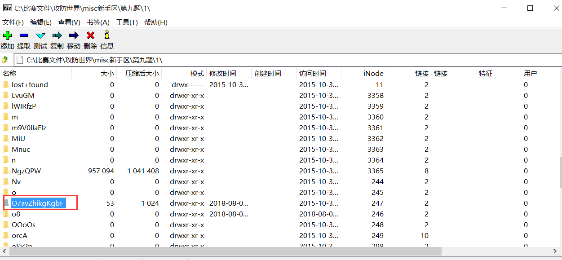The height and width of the screenshot is (260, 562).
Task: Open the 查看(V) menu
Action: [69, 22]
